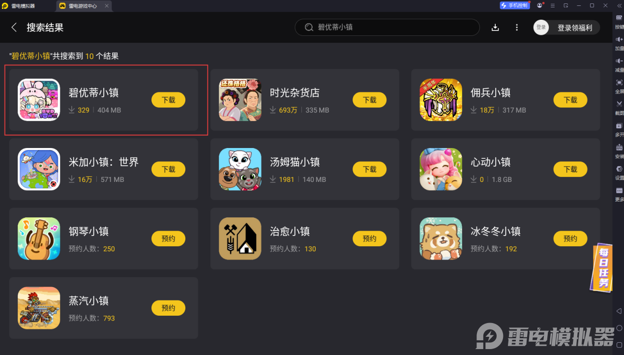This screenshot has width=624, height=355.
Task: Open the 多开 multi-instance sidebar icon
Action: (x=619, y=129)
